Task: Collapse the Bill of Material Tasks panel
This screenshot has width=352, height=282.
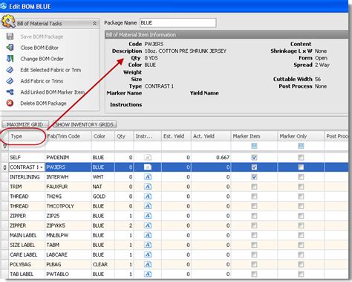Action: pyautogui.click(x=94, y=24)
